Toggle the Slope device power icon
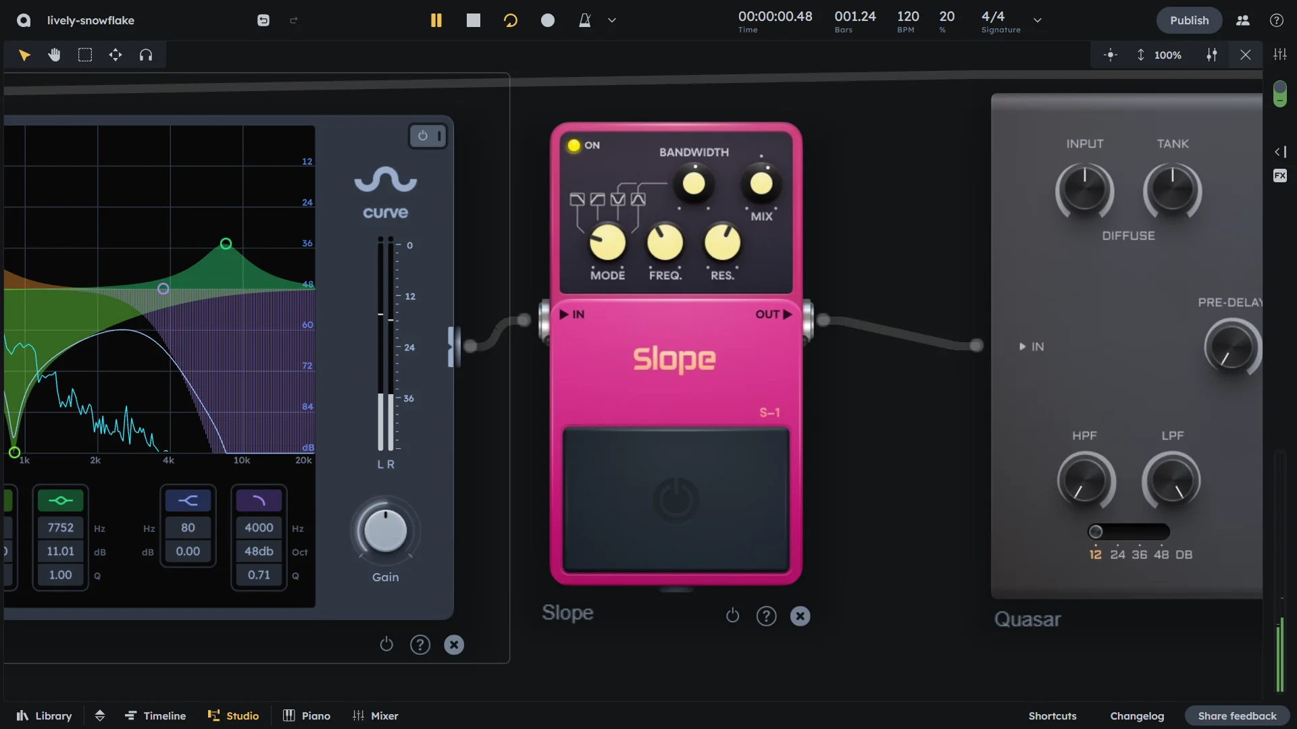Image resolution: width=1297 pixels, height=729 pixels. click(x=732, y=616)
